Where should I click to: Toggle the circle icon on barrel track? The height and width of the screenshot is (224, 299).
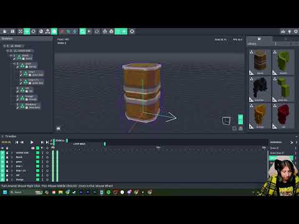(47, 157)
